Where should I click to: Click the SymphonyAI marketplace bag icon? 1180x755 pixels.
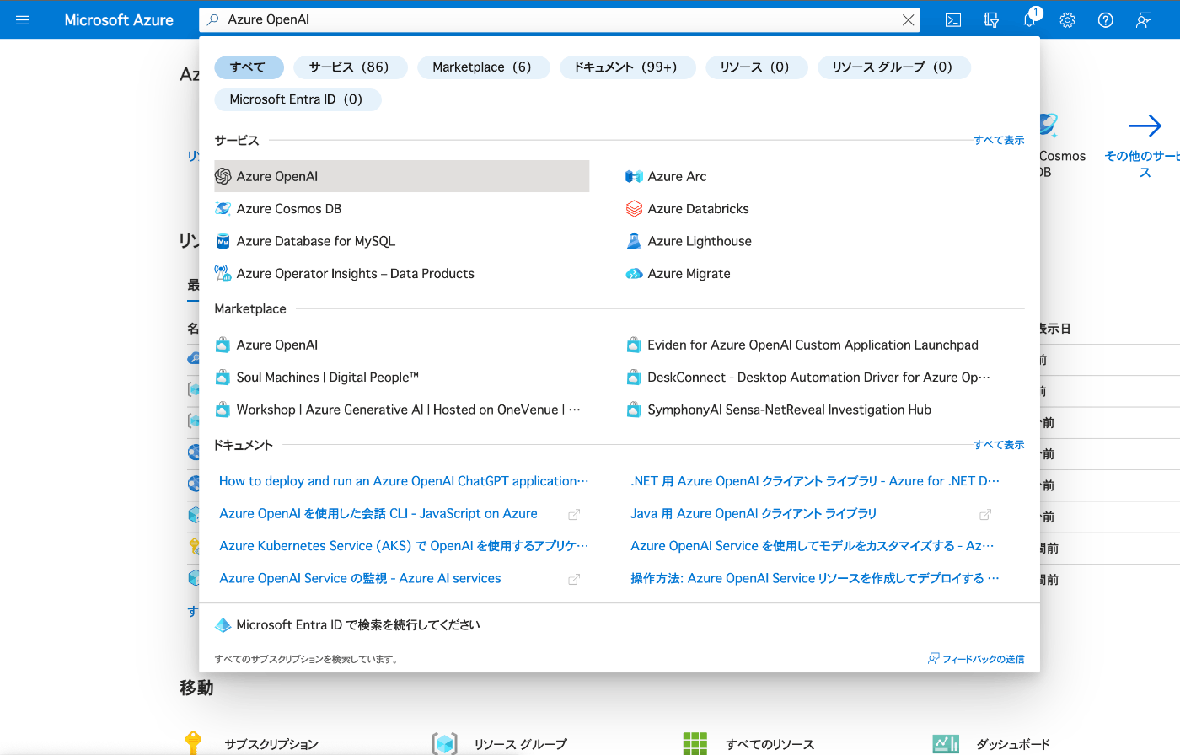click(x=635, y=410)
